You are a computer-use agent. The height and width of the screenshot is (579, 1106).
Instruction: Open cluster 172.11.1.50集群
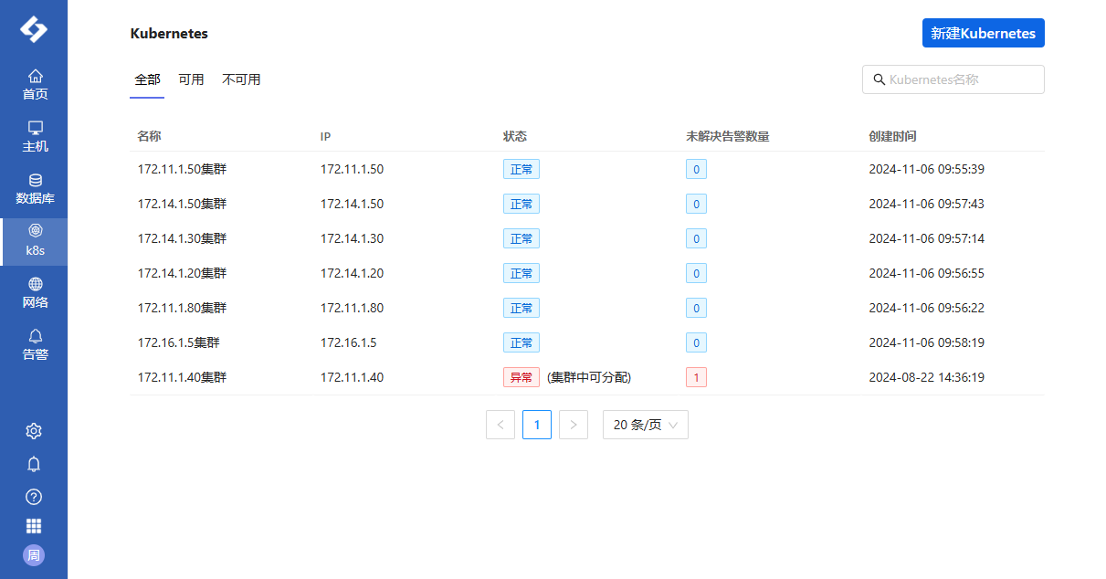tap(182, 169)
